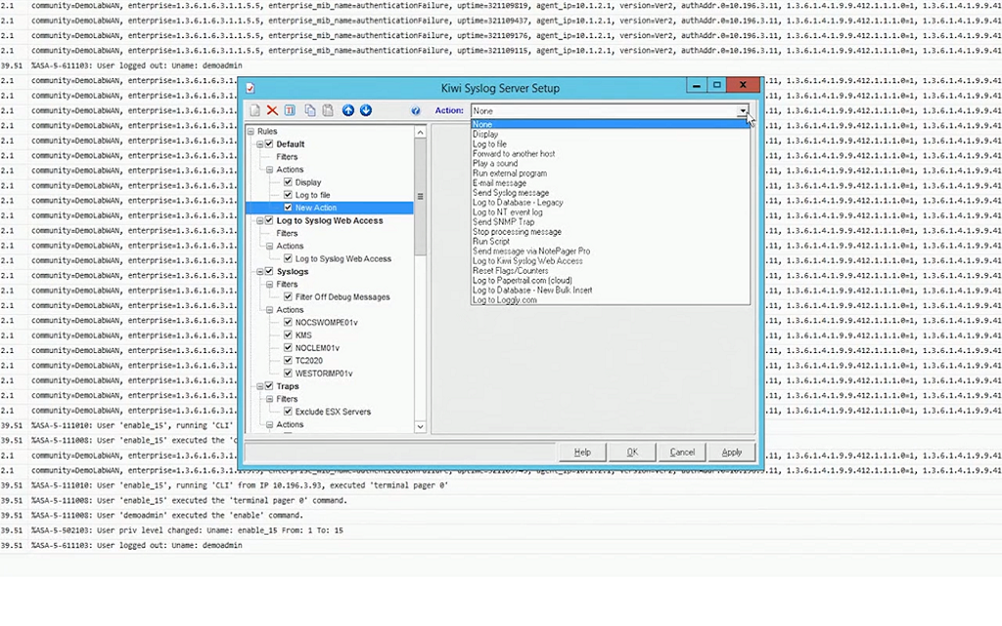Uncheck the Display action checkbox
The image size is (1002, 626).
(287, 182)
